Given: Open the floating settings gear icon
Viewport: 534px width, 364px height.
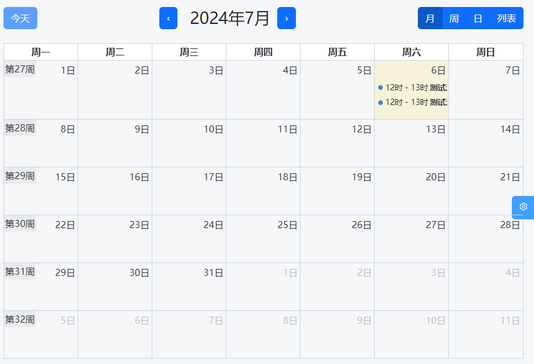Looking at the screenshot, I should 523,206.
